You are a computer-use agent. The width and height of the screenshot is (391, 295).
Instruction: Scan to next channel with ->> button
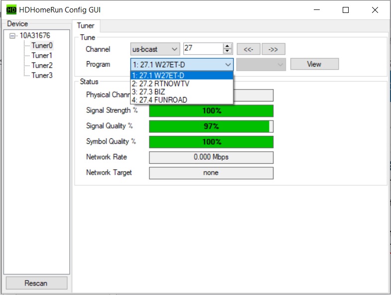(273, 49)
